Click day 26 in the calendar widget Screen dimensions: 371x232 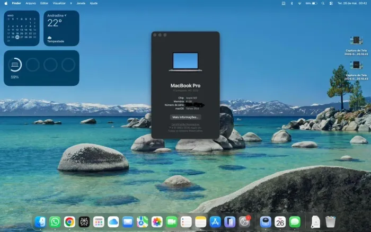(x=17, y=37)
